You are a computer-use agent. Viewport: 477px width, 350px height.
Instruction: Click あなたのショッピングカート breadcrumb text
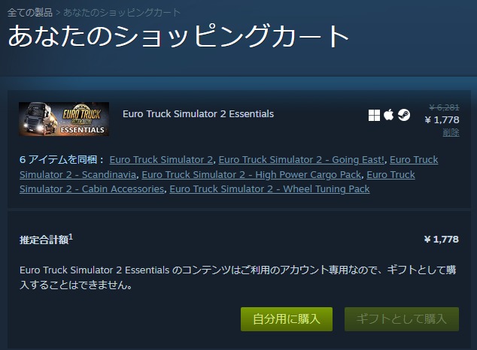122,13
